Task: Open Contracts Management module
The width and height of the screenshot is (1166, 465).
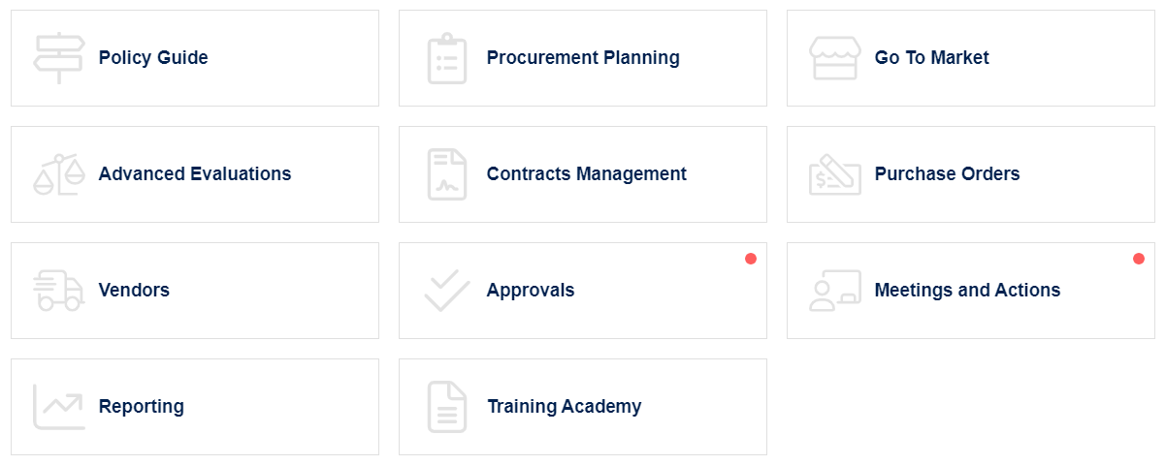Action: click(x=583, y=174)
